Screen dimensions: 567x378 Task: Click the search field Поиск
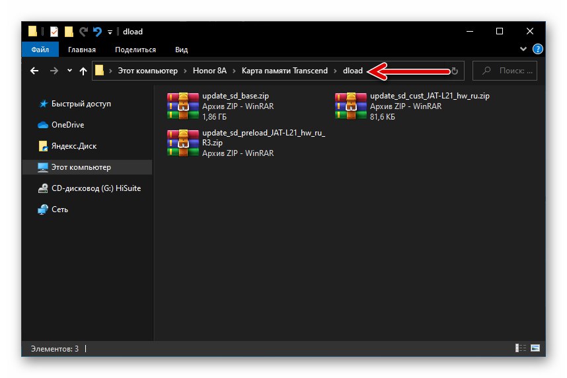[505, 71]
